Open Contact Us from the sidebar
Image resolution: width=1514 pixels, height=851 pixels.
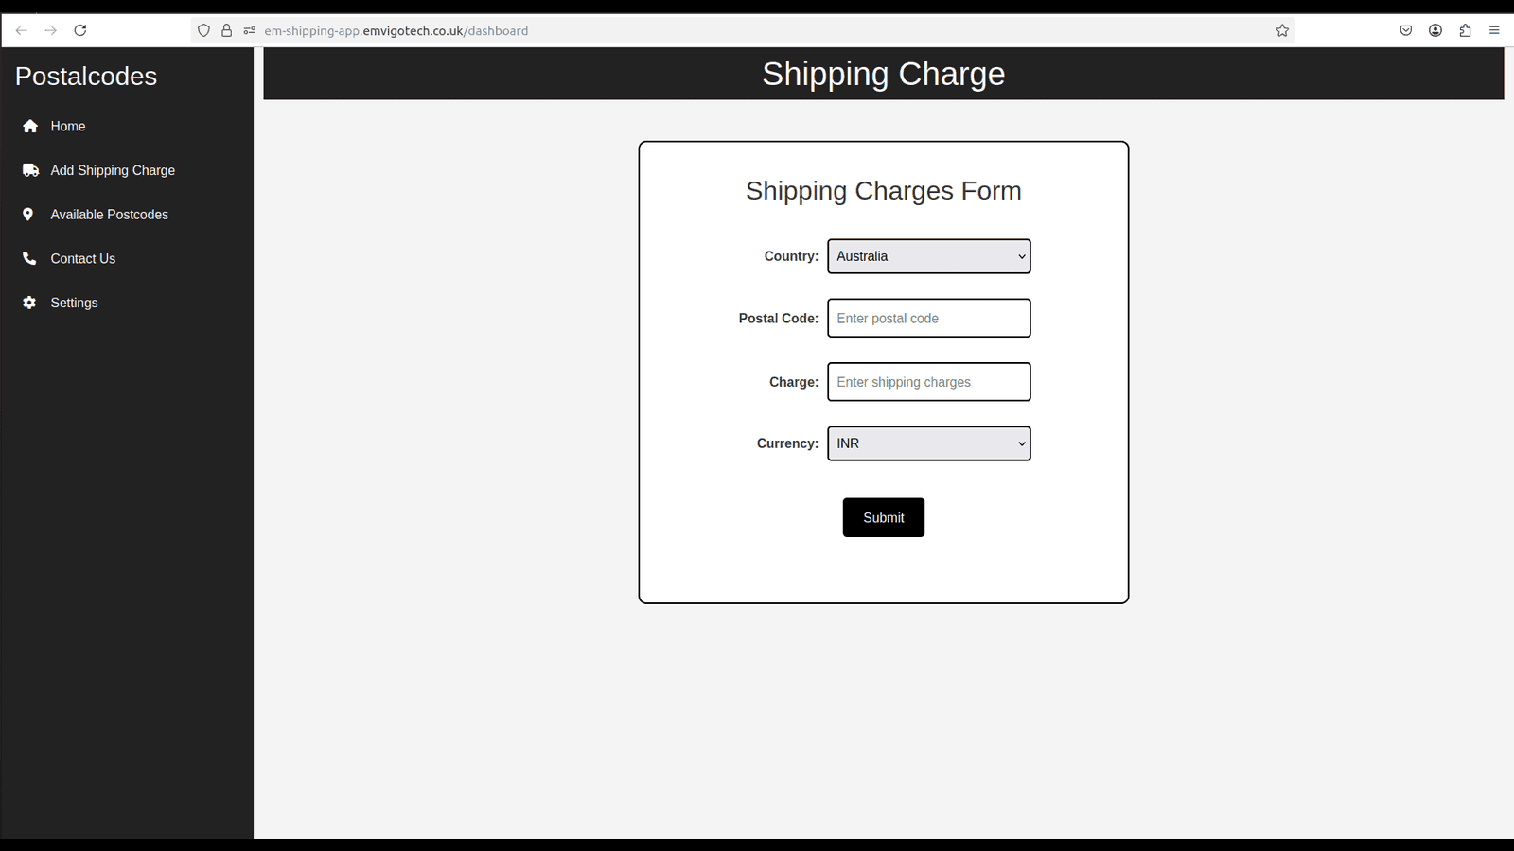tap(82, 258)
